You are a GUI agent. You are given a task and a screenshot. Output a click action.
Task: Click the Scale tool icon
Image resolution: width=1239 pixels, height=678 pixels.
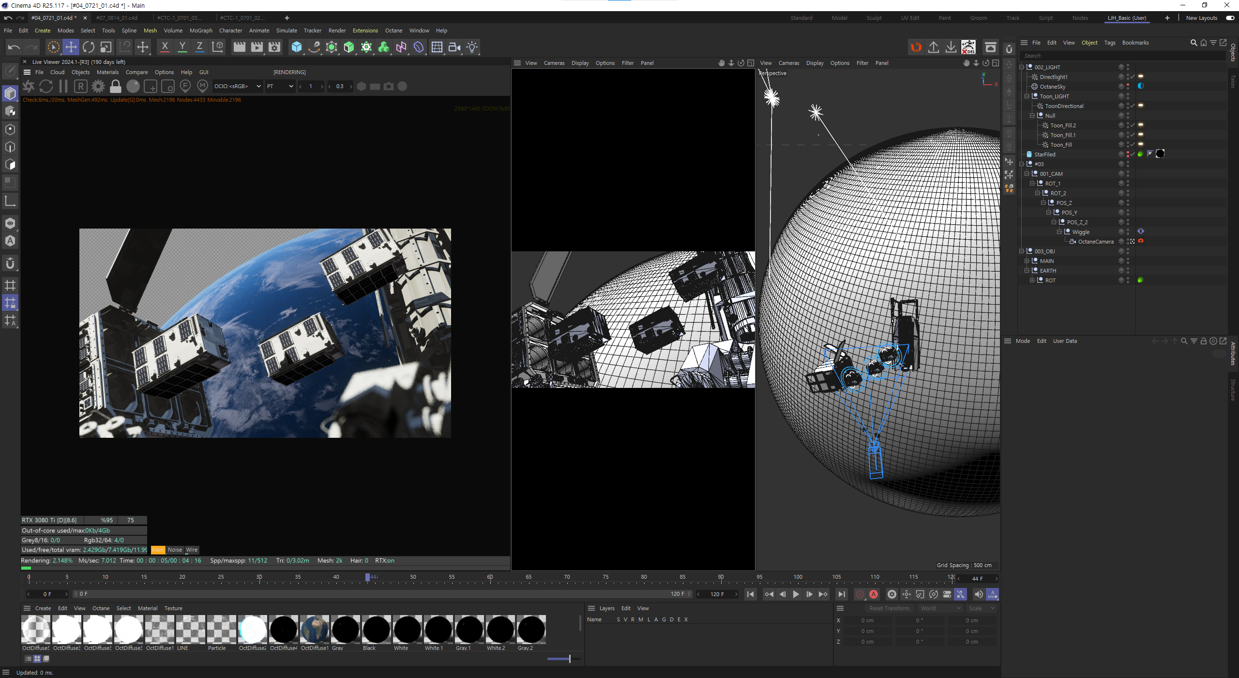(x=106, y=47)
